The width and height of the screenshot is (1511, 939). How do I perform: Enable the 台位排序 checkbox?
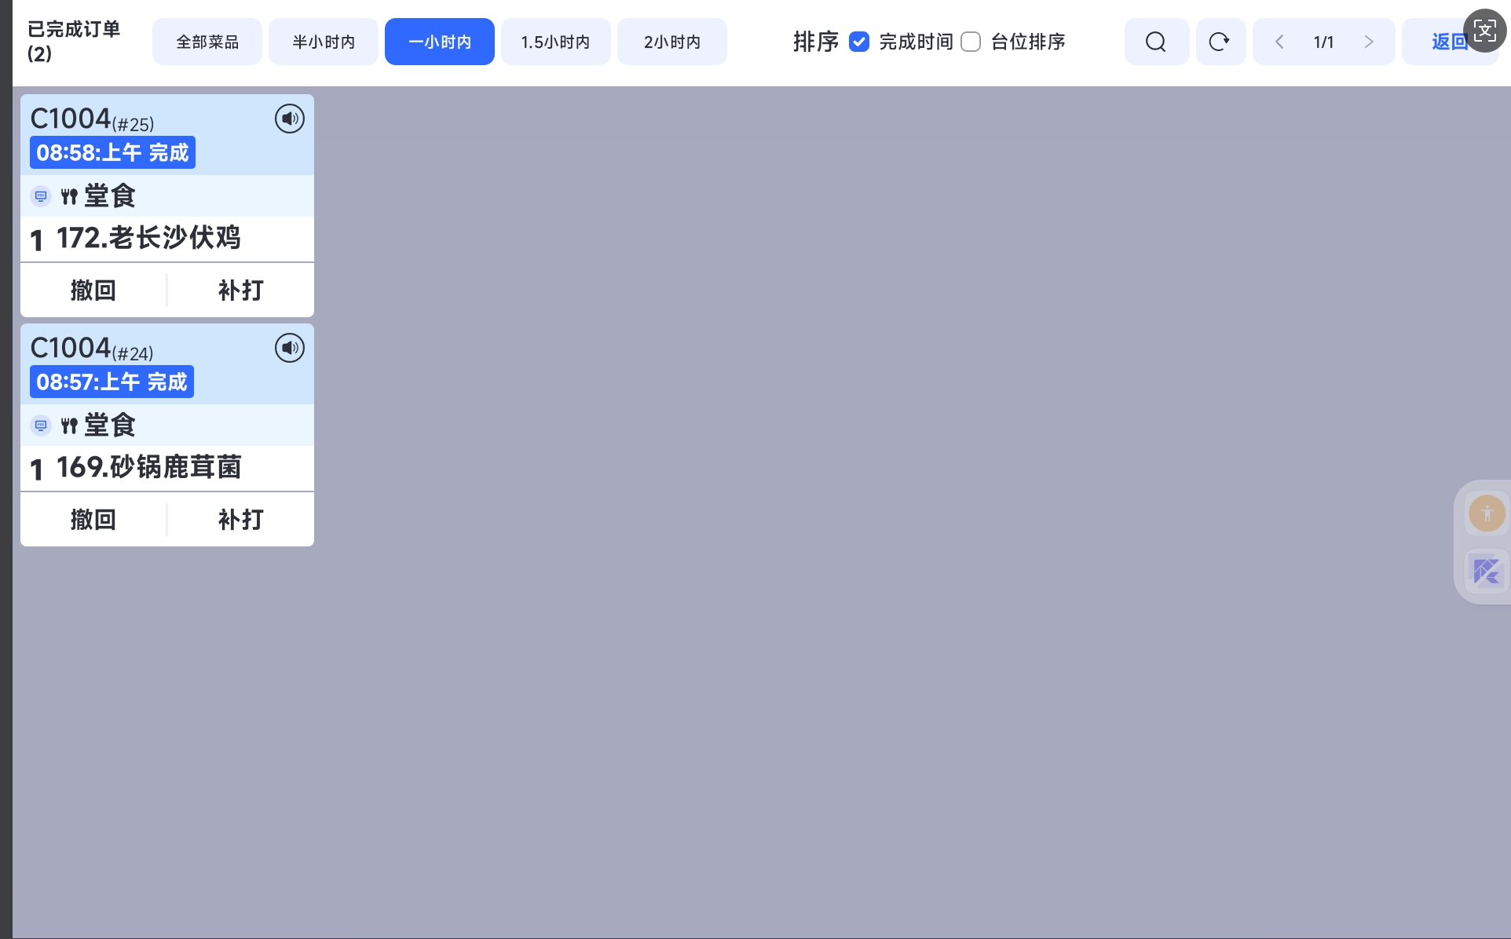click(971, 42)
